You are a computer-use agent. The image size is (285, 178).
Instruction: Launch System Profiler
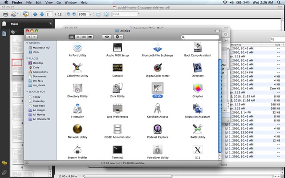pyautogui.click(x=77, y=150)
